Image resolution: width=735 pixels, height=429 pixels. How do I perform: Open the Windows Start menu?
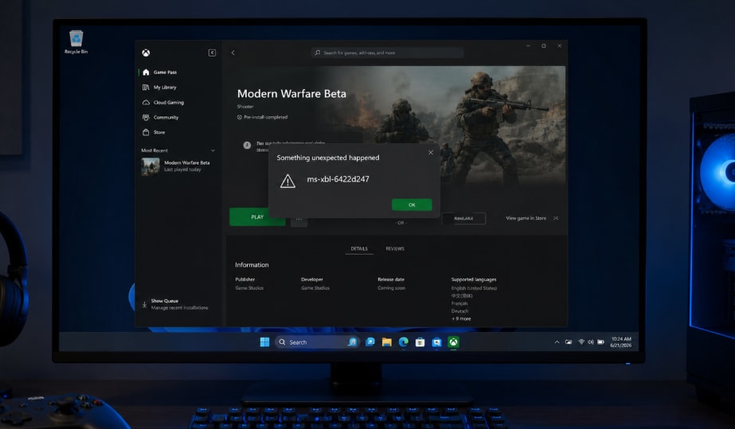[264, 342]
